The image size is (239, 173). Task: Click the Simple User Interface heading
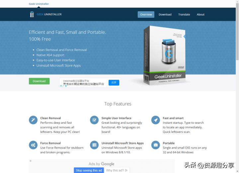[x=117, y=118]
